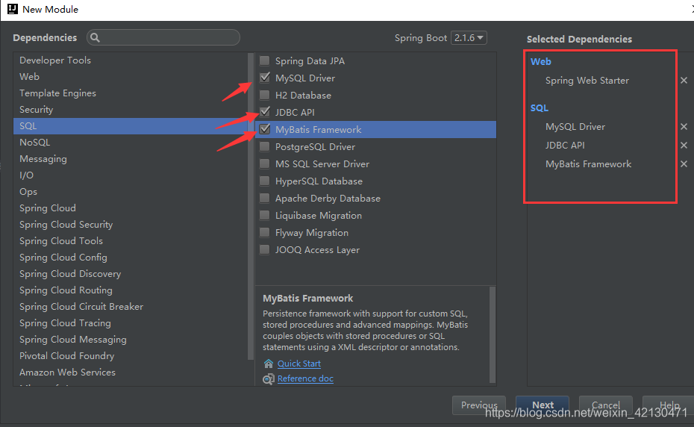Click the Help button

tap(669, 405)
